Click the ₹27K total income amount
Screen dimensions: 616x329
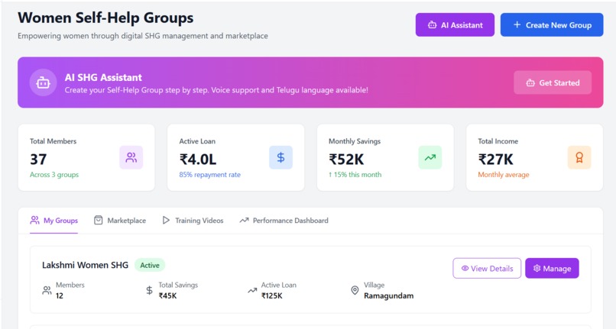pos(496,160)
